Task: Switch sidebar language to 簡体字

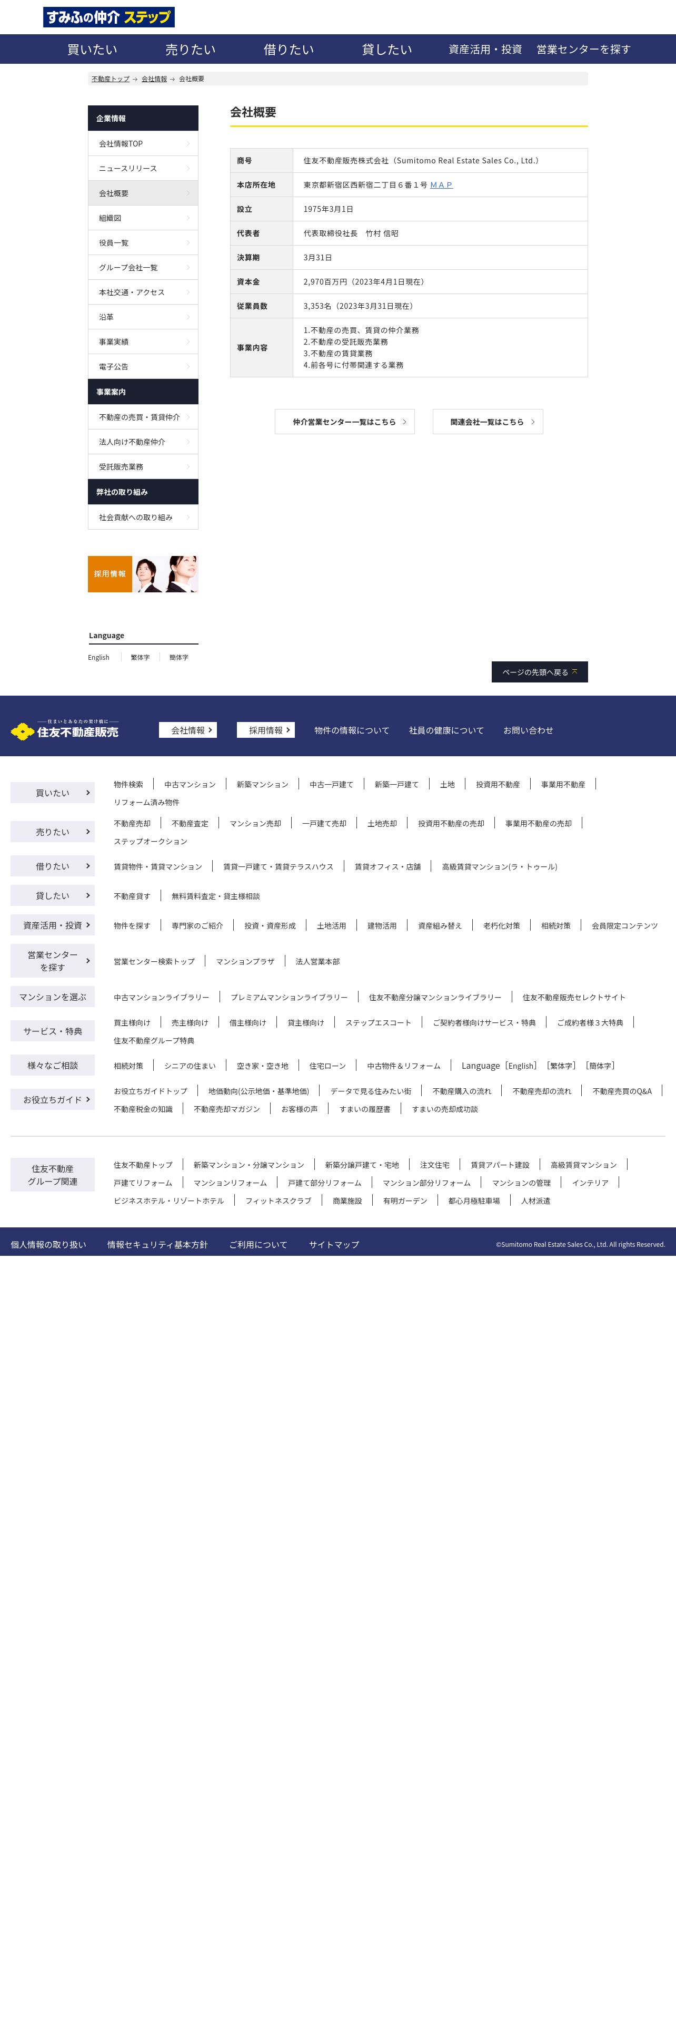Action: pos(178,657)
